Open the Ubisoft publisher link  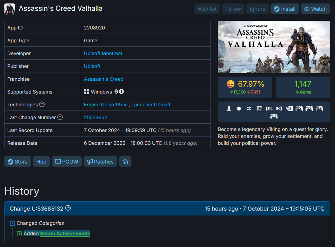pyautogui.click(x=92, y=66)
